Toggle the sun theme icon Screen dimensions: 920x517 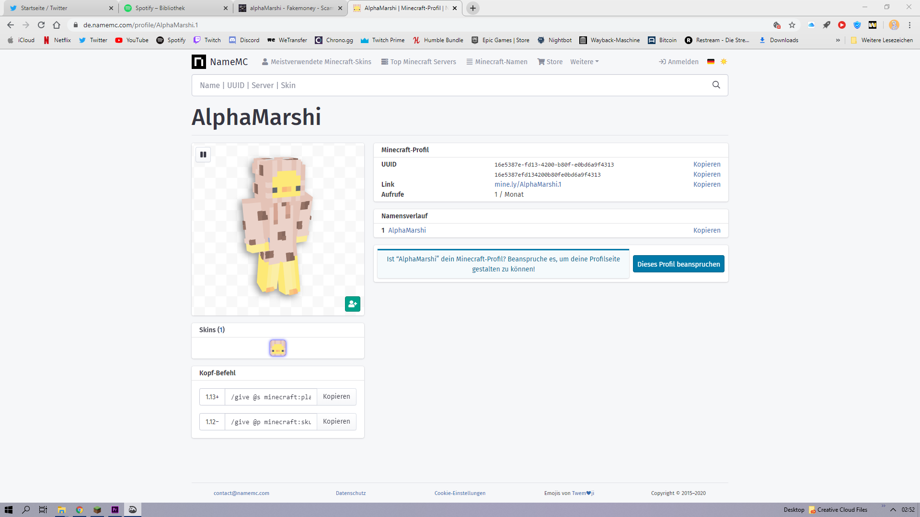pos(724,62)
